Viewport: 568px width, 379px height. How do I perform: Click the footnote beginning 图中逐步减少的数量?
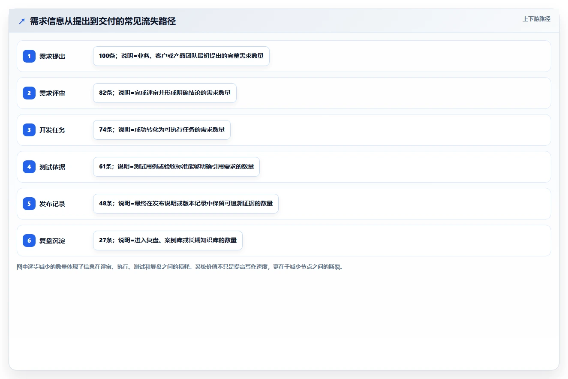(180, 267)
